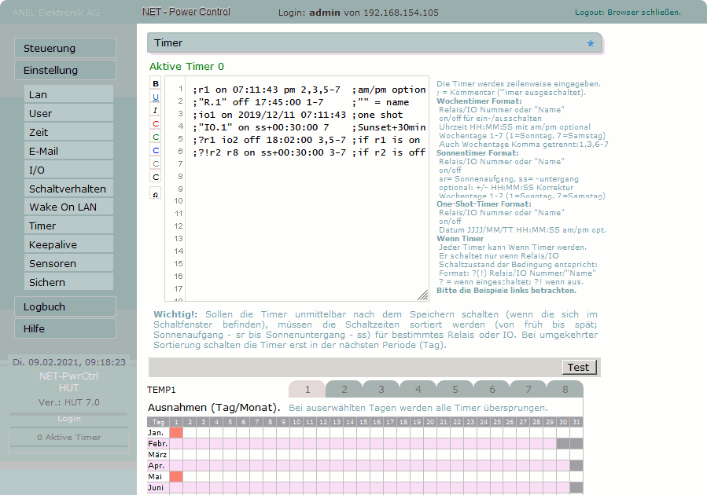This screenshot has height=495, width=707.
Task: Open the I/O settings page
Action: click(x=68, y=170)
